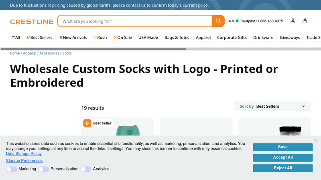Go to Home breadcrumb link
Screen dimensions: 321x180
pos(15,53)
